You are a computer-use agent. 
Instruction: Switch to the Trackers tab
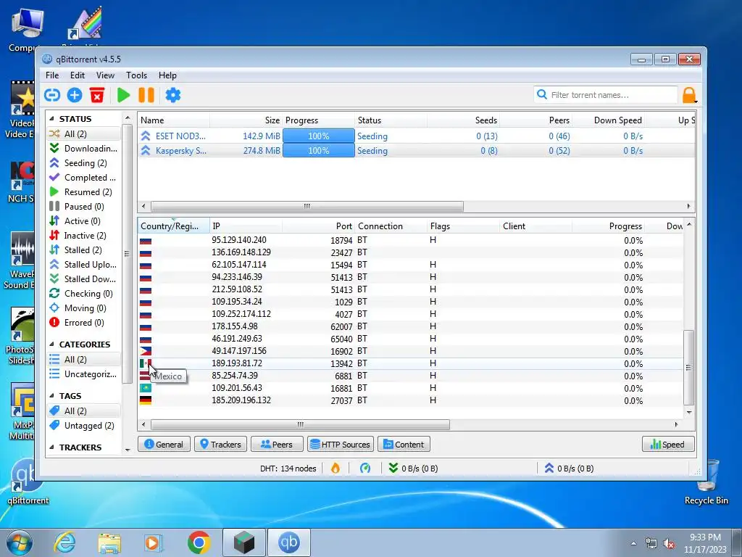220,445
